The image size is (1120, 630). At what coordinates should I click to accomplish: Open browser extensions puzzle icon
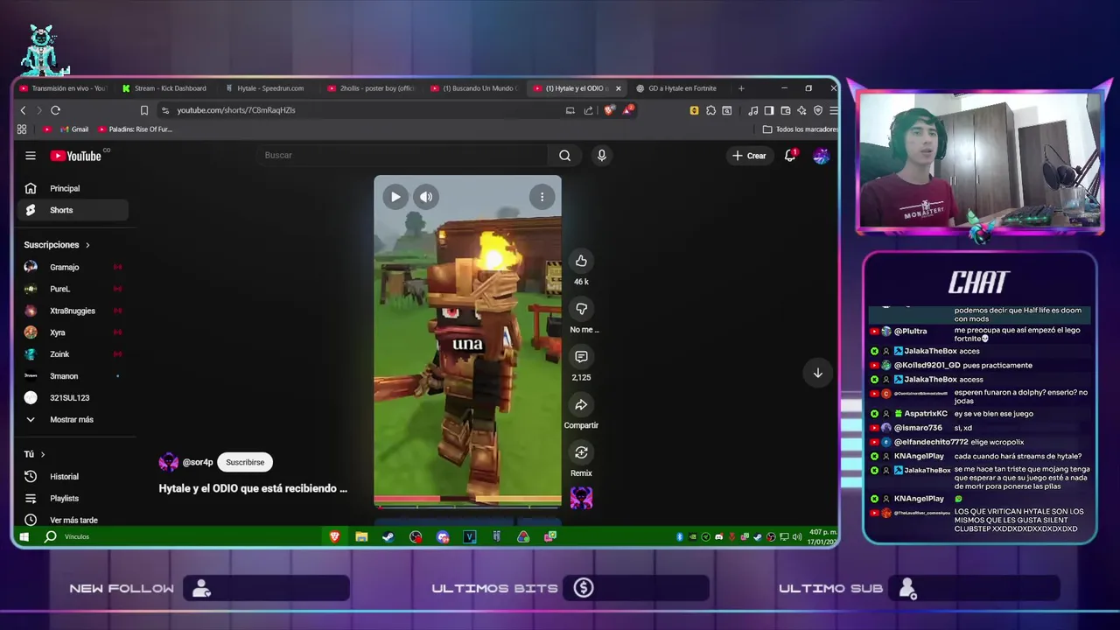click(x=710, y=110)
